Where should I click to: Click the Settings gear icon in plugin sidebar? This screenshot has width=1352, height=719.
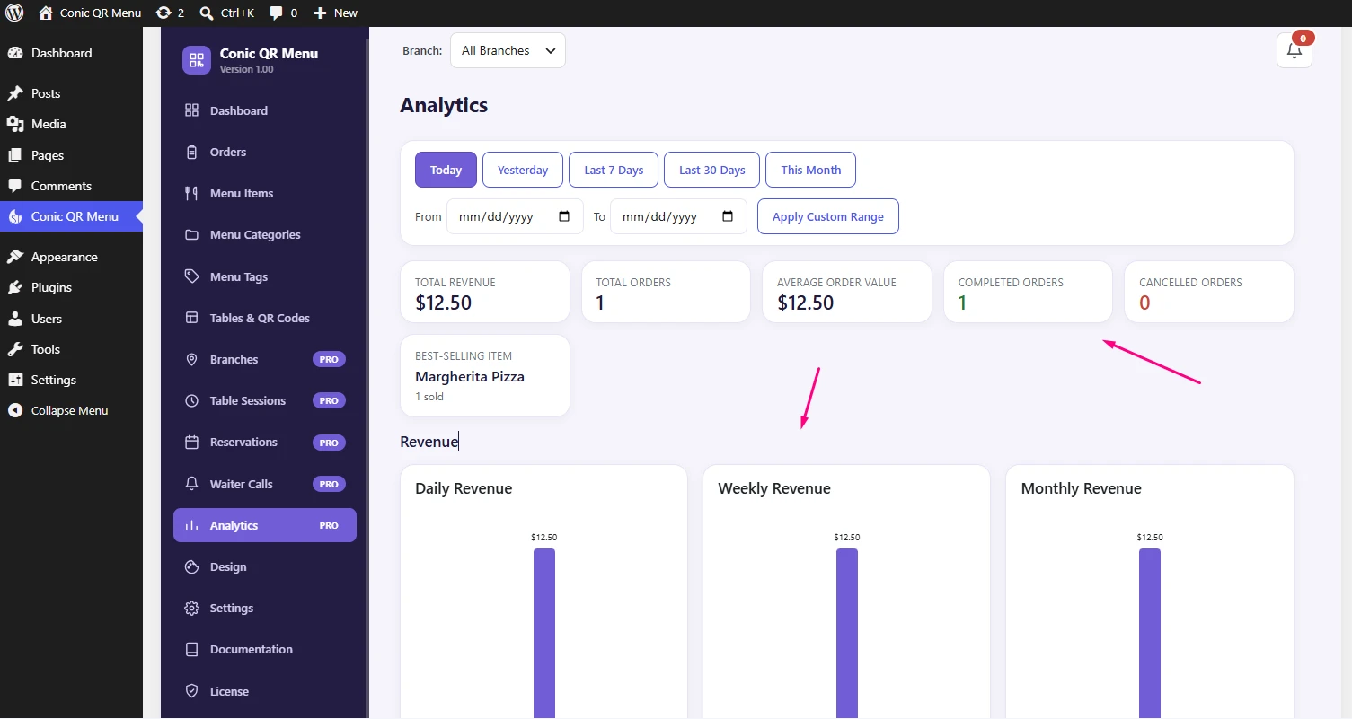(191, 608)
